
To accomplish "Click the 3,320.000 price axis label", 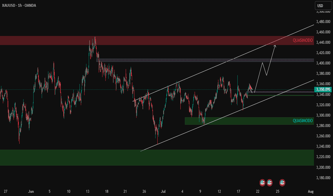I will pos(323,105).
